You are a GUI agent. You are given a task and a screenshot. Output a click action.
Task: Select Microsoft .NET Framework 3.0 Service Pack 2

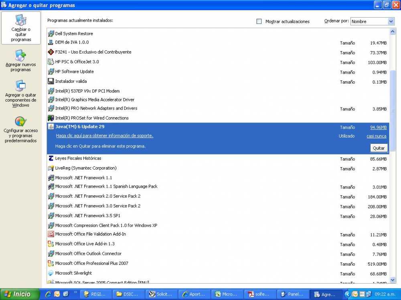click(219, 206)
